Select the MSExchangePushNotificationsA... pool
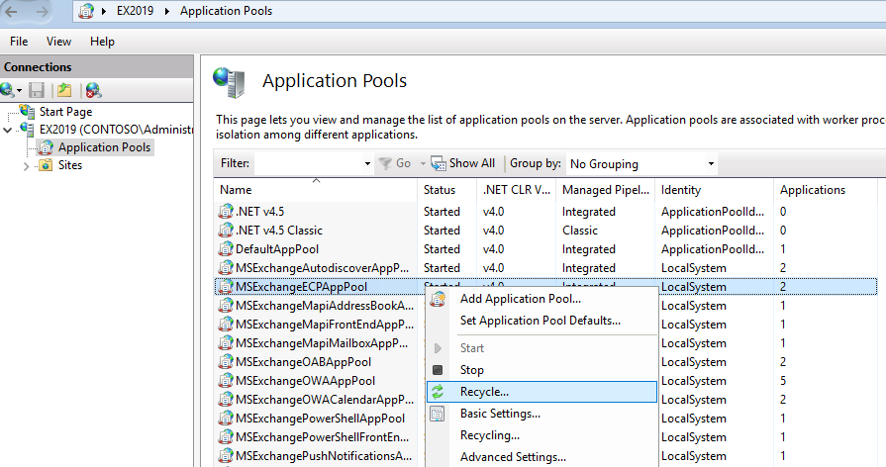The height and width of the screenshot is (467, 886). pyautogui.click(x=324, y=456)
